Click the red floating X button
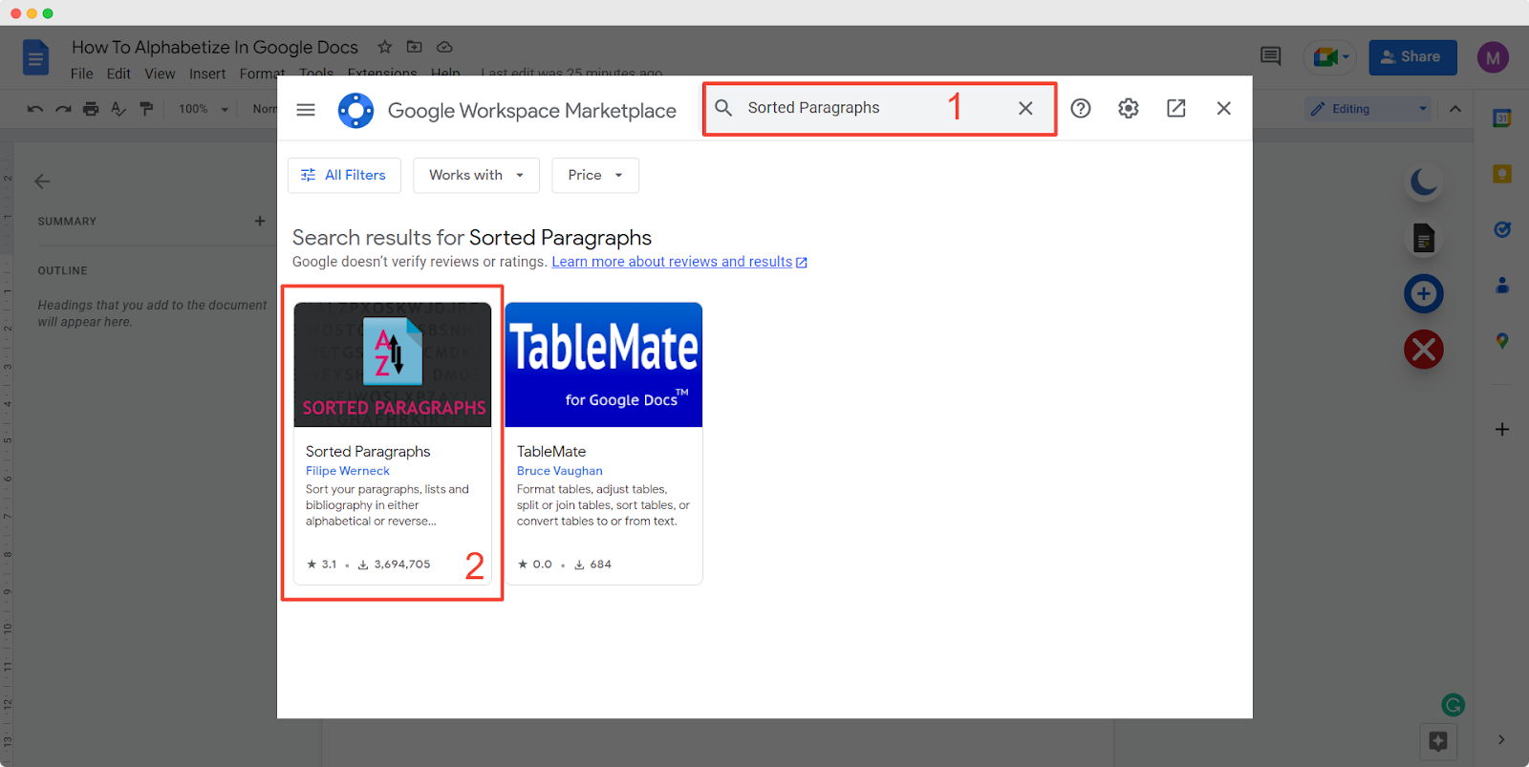 click(1424, 350)
